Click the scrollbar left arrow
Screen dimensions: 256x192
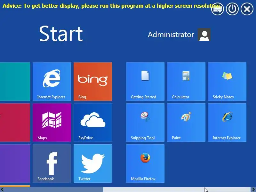2,189
